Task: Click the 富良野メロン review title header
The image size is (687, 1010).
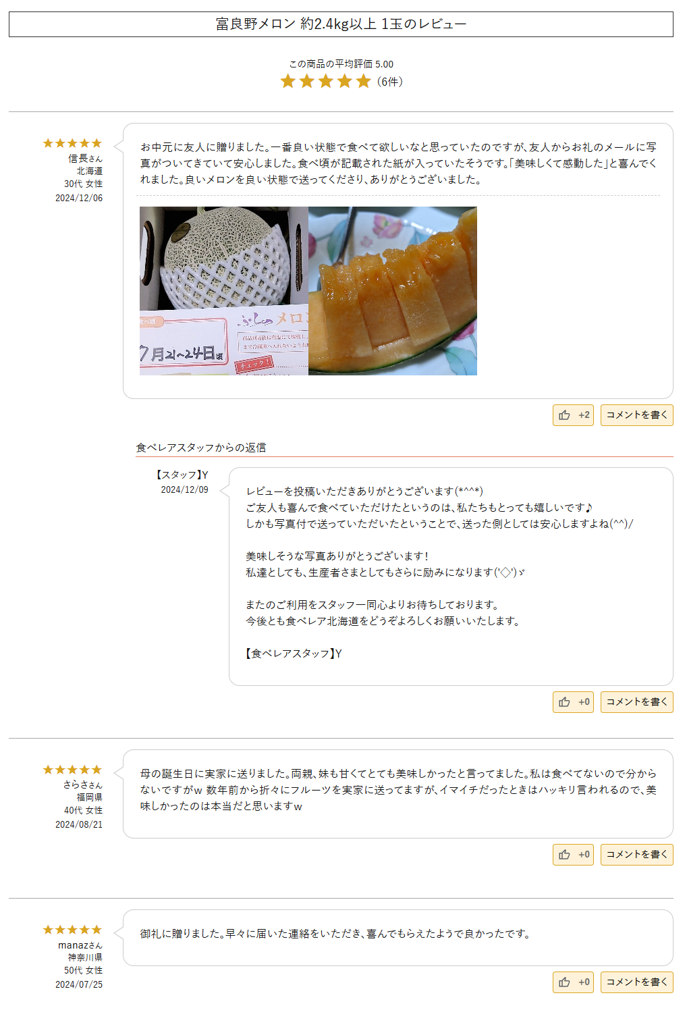Action: click(x=341, y=24)
